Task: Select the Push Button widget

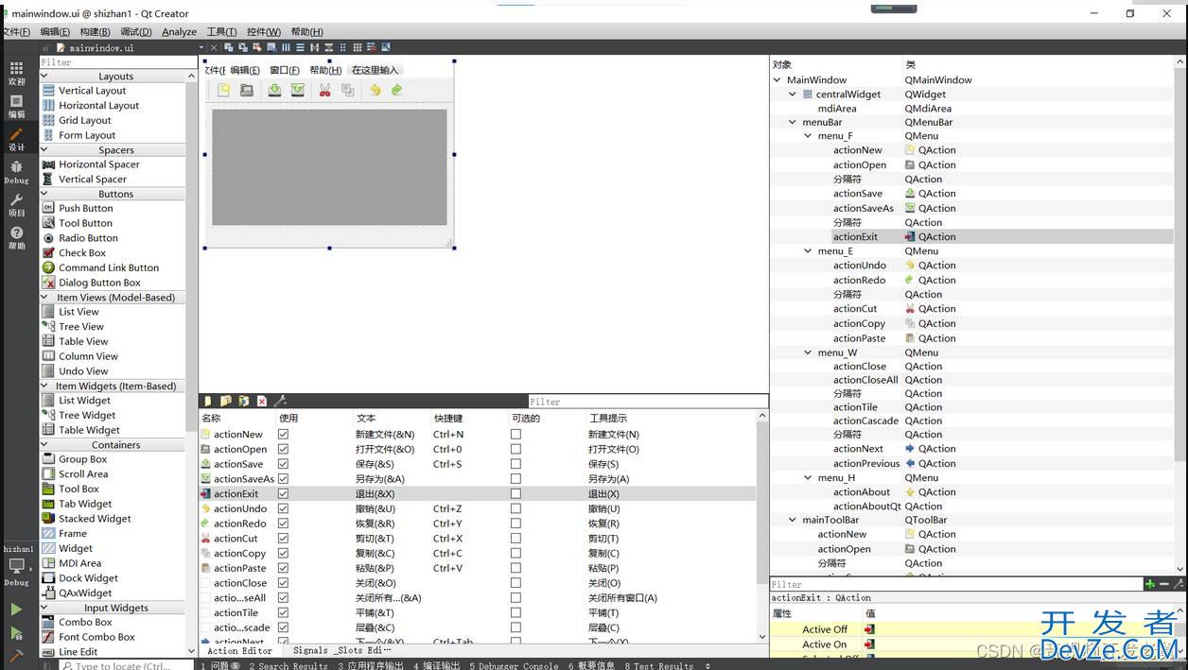Action: click(85, 208)
